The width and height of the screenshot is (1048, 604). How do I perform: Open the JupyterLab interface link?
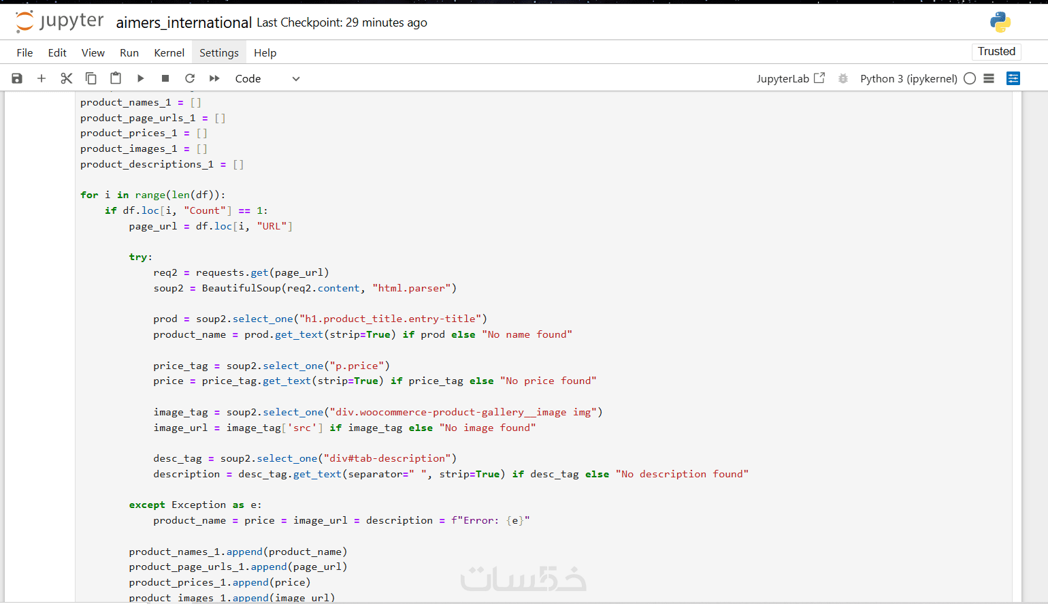pos(790,78)
